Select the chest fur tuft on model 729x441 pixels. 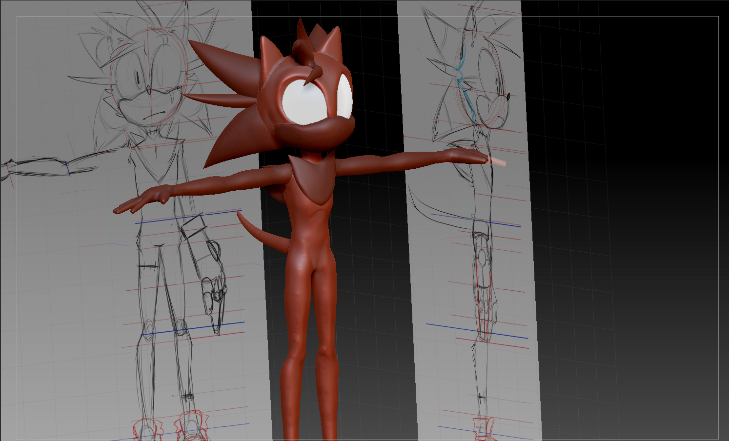(313, 180)
